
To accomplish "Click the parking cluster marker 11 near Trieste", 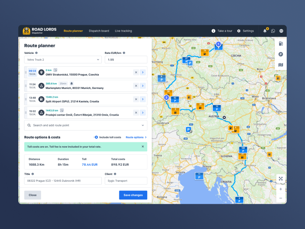I will (199, 176).
